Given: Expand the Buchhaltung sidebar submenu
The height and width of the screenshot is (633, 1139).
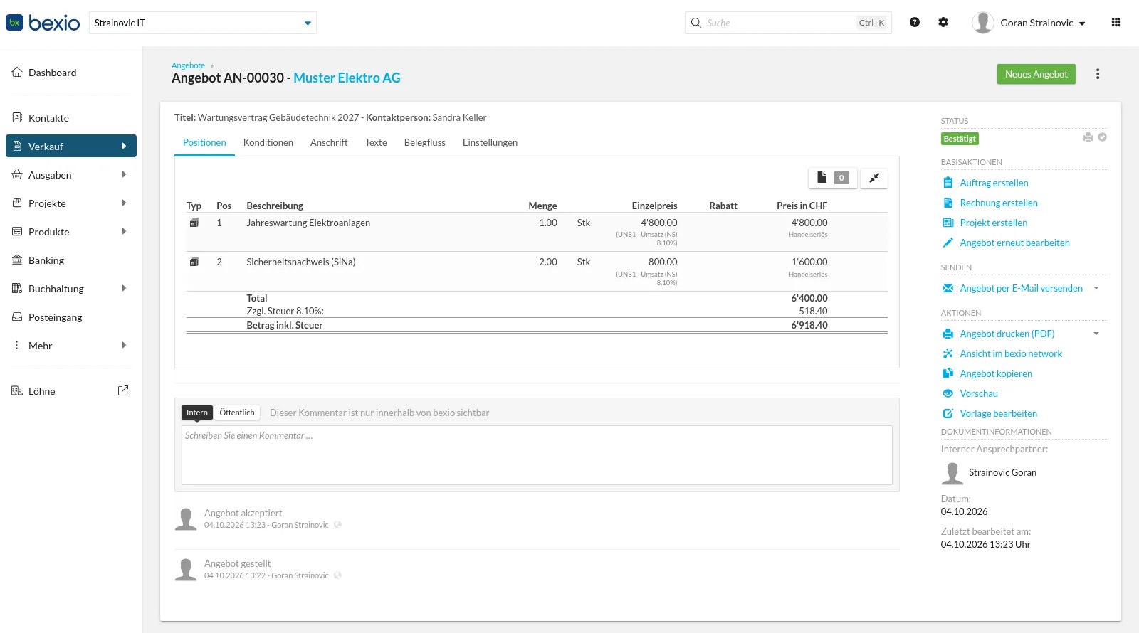Looking at the screenshot, I should point(124,288).
